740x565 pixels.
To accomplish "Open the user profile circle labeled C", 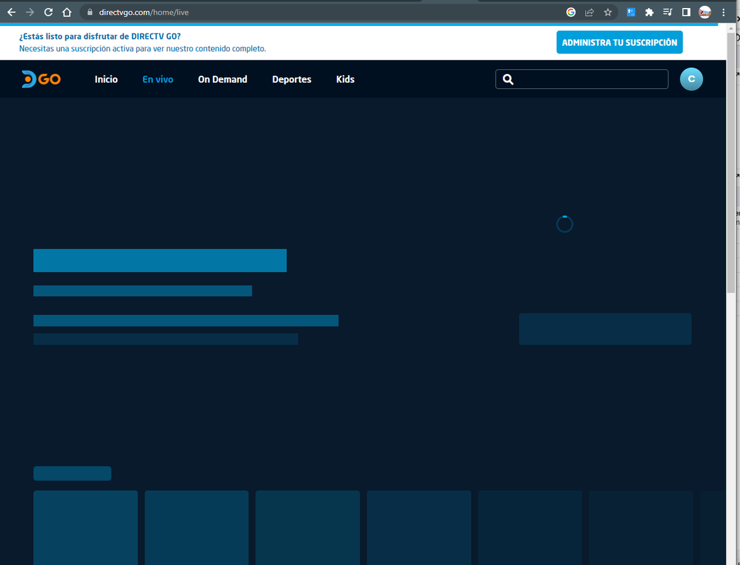I will (691, 79).
